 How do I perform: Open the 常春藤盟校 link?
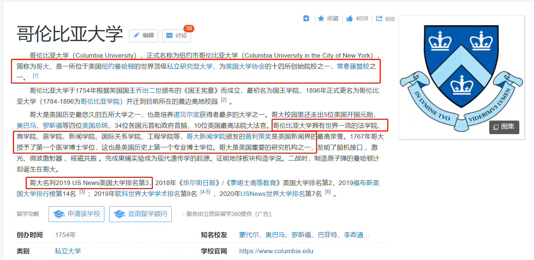tap(353, 66)
